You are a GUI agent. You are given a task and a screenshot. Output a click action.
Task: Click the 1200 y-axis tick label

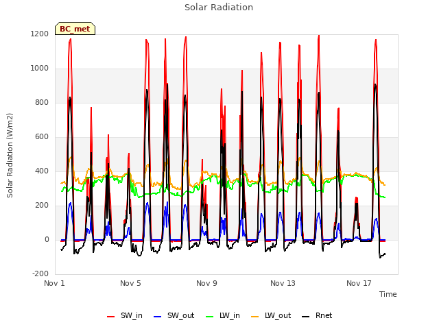click(40, 34)
